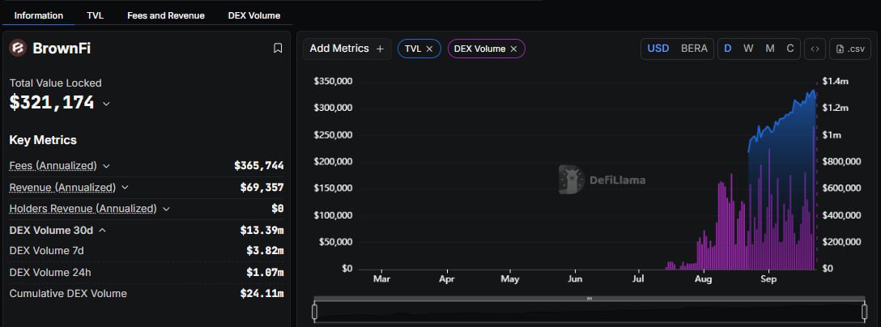Screen dimensions: 881x327
Task: Open the DEX Volume tab
Action: click(x=254, y=15)
